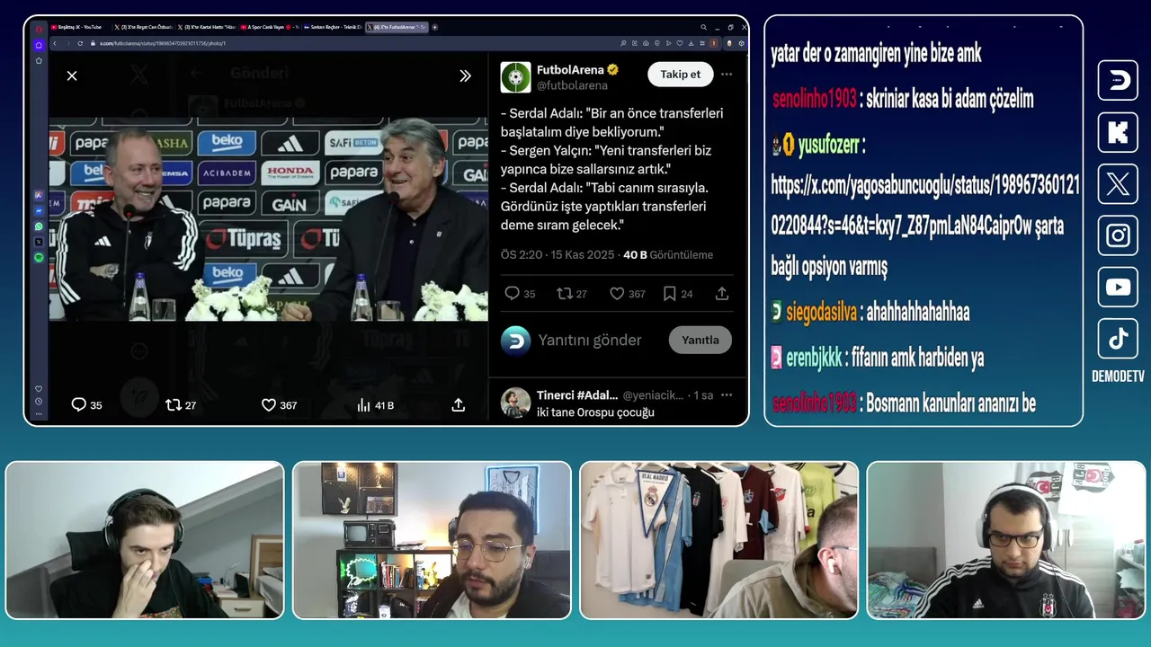The image size is (1151, 647).
Task: Open a new browser tab with the plus
Action: coord(435,27)
